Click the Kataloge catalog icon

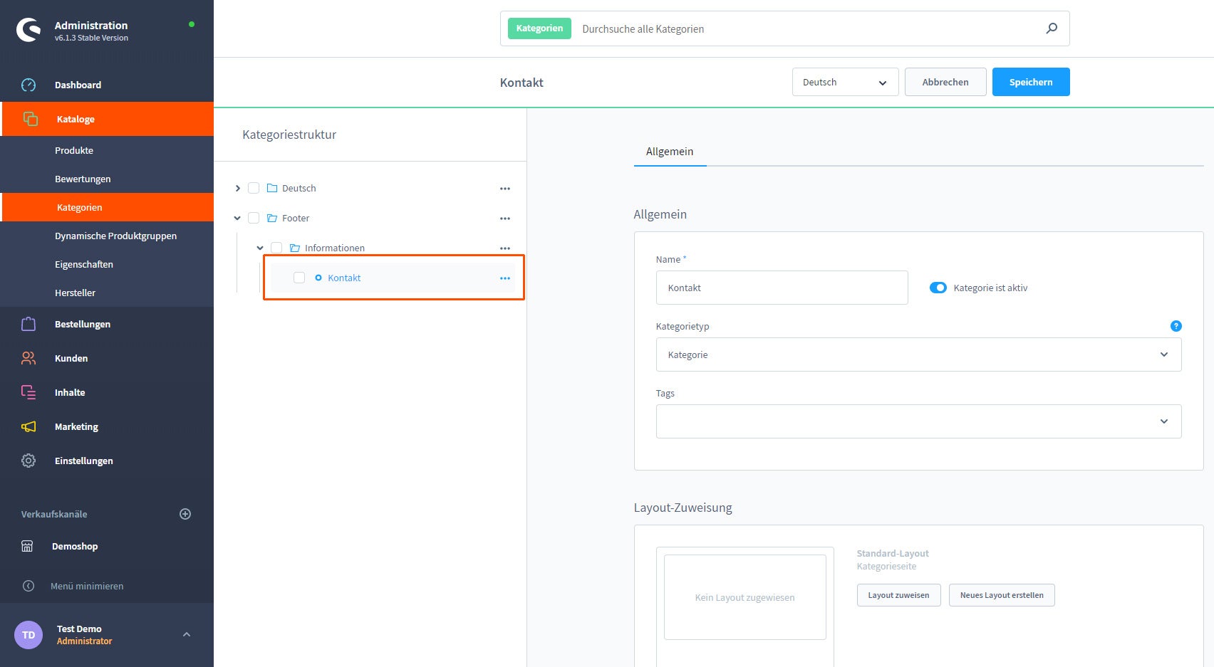[x=30, y=119]
